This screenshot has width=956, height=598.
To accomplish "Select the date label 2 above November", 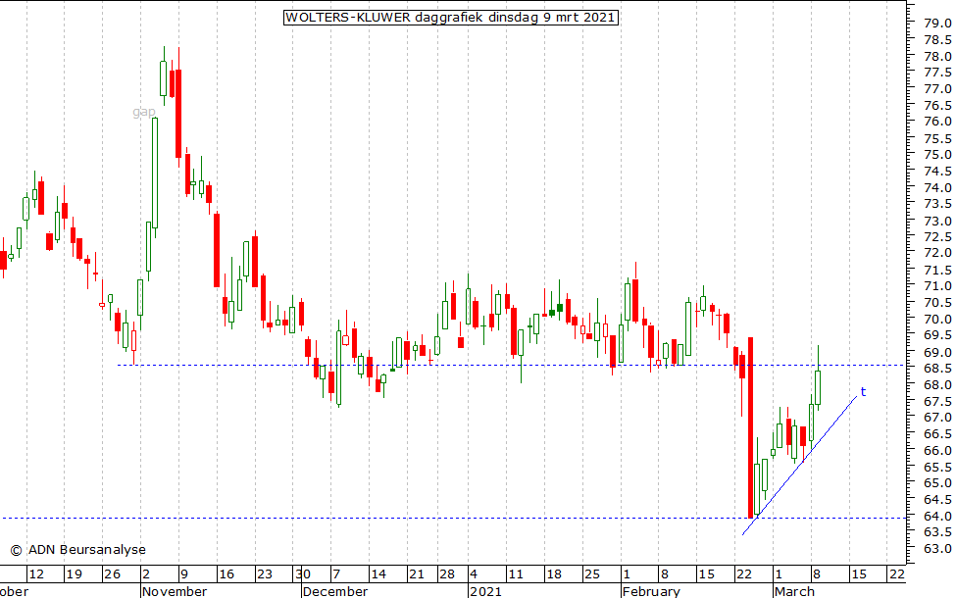I will click(146, 574).
